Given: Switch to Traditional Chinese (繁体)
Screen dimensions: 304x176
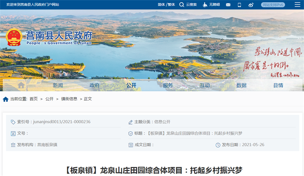Looking at the screenshot, I should coord(172,5).
